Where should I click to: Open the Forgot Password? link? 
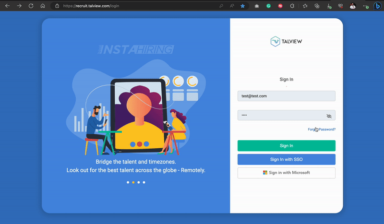(322, 129)
